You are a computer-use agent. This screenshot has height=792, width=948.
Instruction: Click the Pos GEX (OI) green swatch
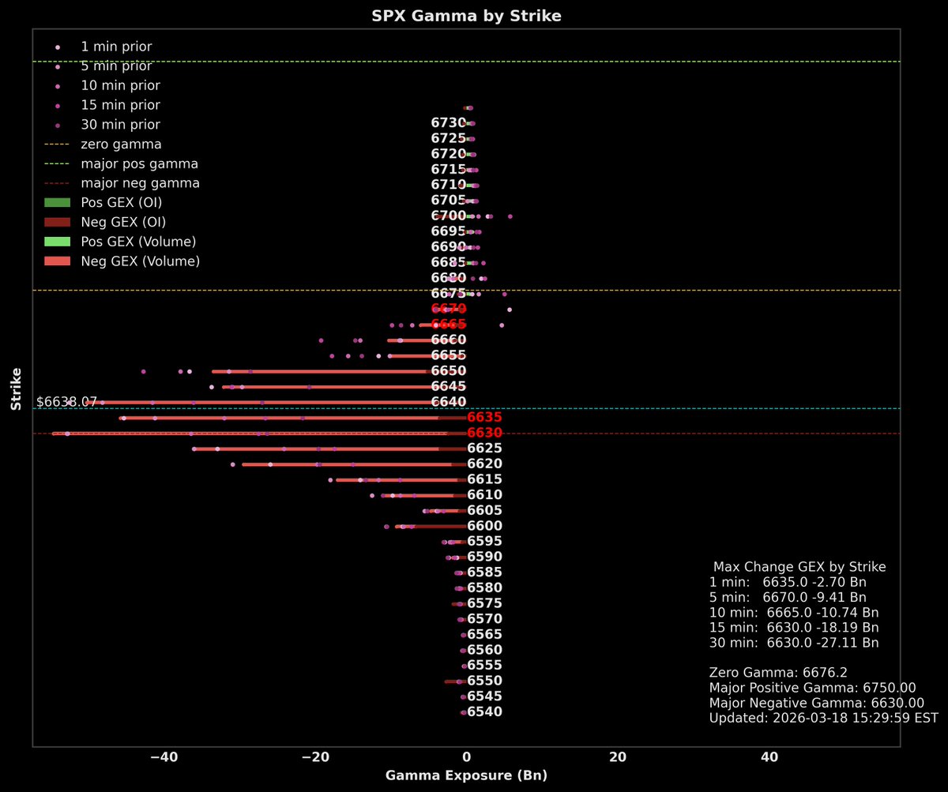click(x=58, y=203)
